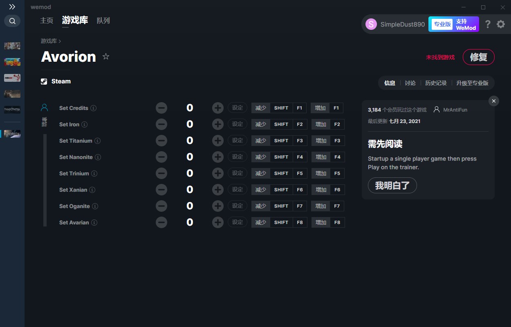
Task: Select the 讨论 discussion tab
Action: point(410,83)
